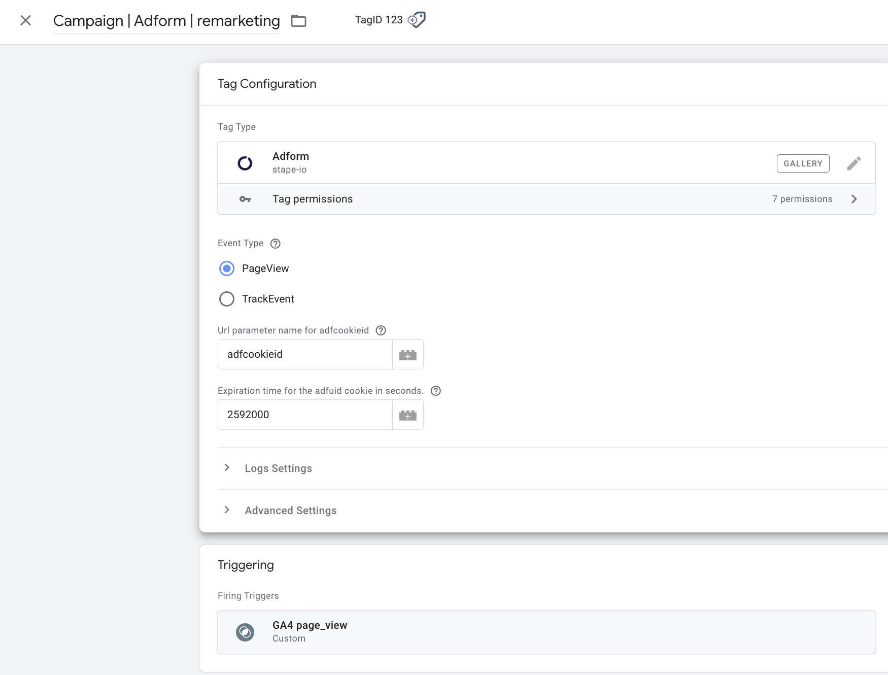The height and width of the screenshot is (675, 888).
Task: Expand Advanced Settings section
Action: point(227,510)
